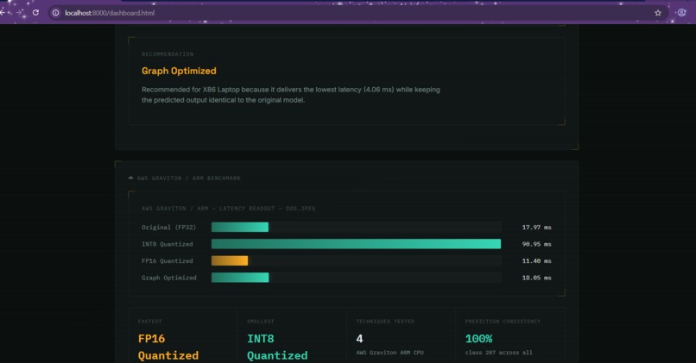Click 'AWS Graviton ARM CPU' caption
The height and width of the screenshot is (363, 696).
pyautogui.click(x=389, y=353)
